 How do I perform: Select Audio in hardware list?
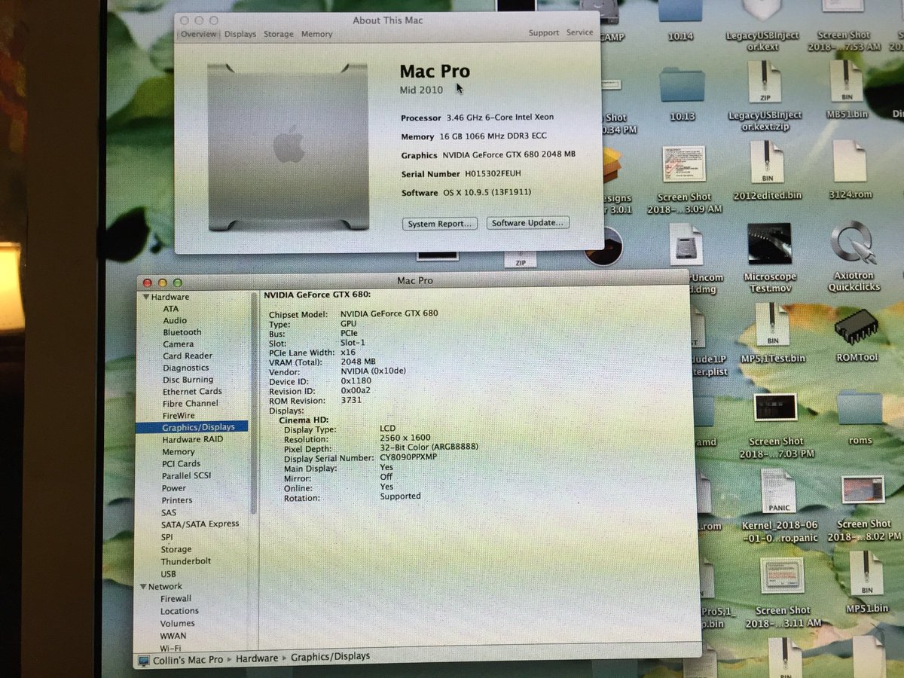[175, 320]
